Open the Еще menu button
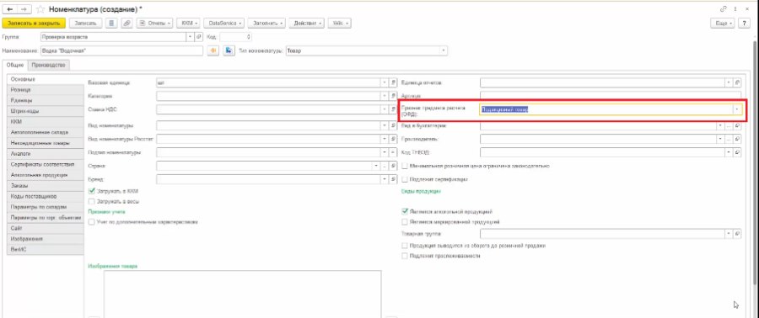 click(723, 24)
